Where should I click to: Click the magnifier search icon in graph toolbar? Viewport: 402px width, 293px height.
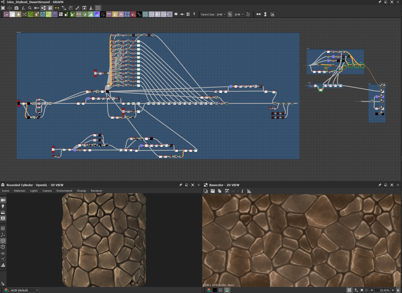pos(30,8)
